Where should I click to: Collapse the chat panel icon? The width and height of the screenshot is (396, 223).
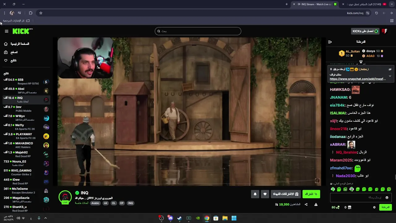point(330,42)
